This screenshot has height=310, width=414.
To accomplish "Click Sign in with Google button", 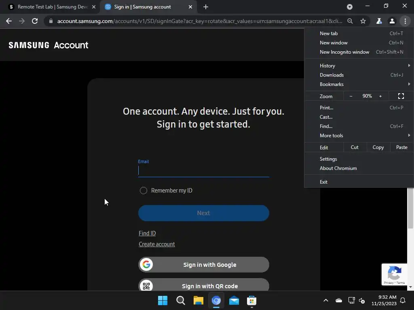I will click(x=204, y=264).
